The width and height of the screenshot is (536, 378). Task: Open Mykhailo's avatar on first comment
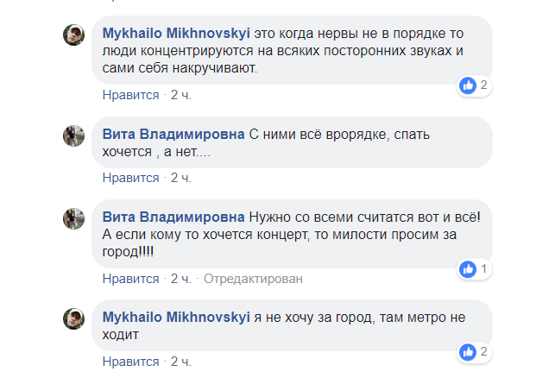click(x=73, y=35)
